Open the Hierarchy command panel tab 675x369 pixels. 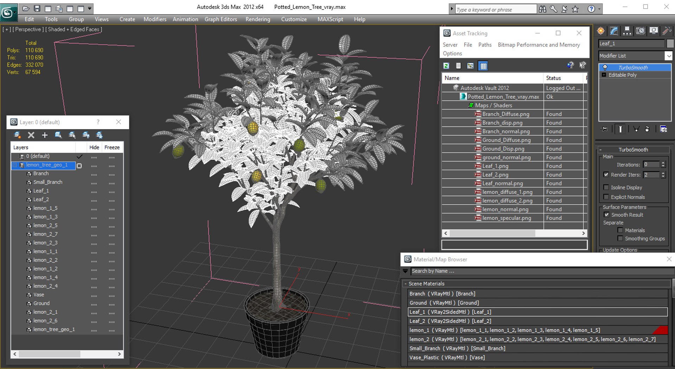point(627,31)
